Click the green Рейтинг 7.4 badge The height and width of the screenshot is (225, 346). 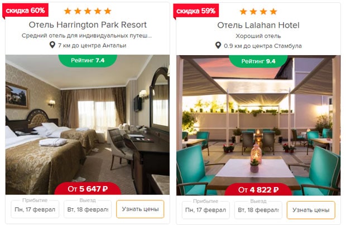pos(88,61)
